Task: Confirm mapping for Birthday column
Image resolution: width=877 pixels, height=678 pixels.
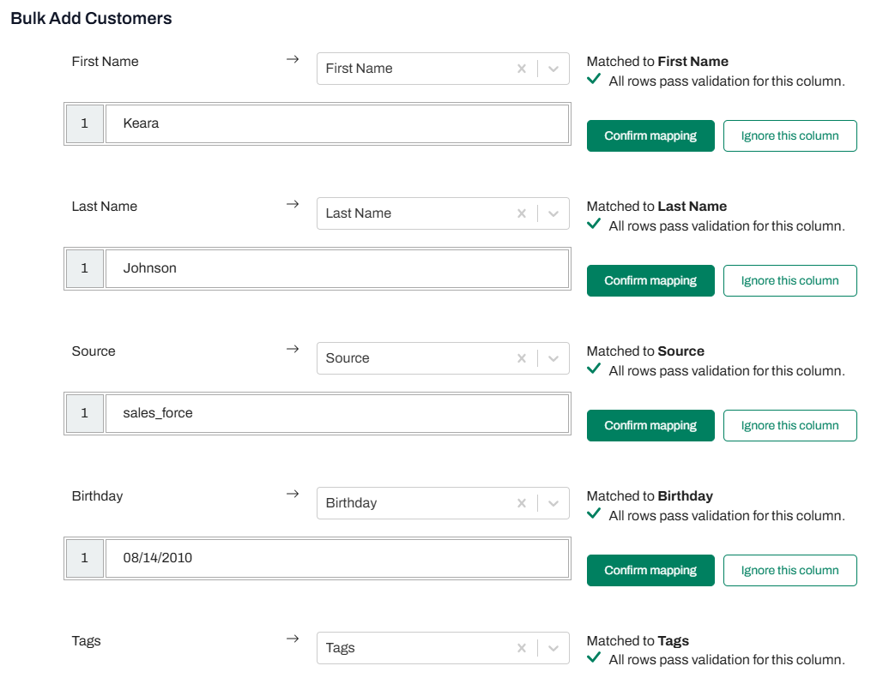Action: [650, 570]
